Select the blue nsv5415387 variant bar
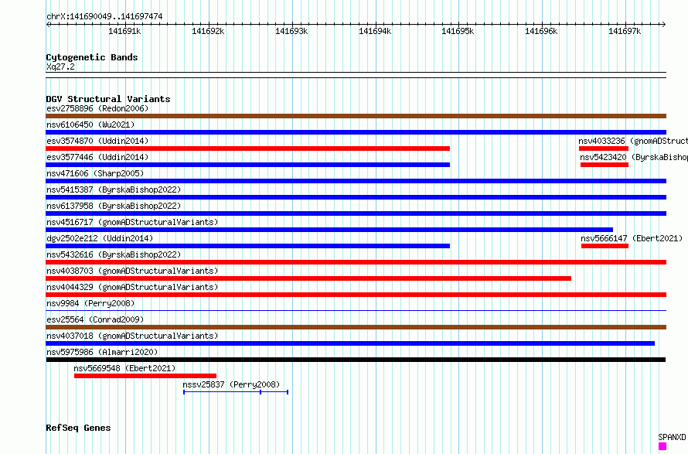 [x=356, y=197]
